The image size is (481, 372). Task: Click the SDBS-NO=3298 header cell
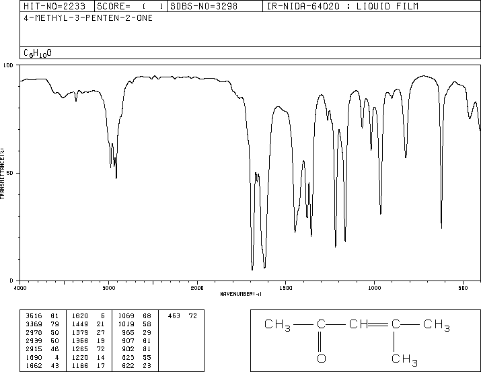click(x=215, y=6)
